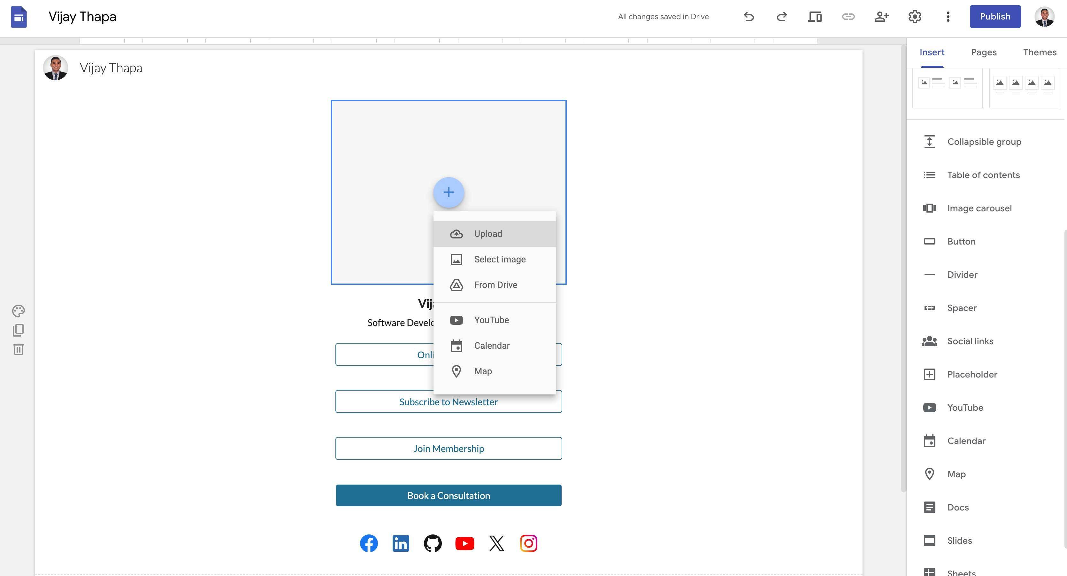Click the site logo photo in header
Image resolution: width=1067 pixels, height=576 pixels.
click(x=56, y=67)
